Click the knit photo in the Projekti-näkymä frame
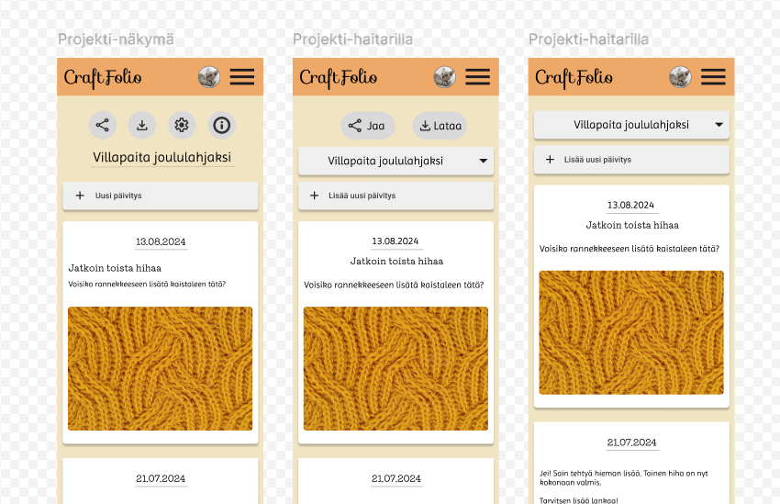Image resolution: width=780 pixels, height=504 pixels. coord(161,369)
